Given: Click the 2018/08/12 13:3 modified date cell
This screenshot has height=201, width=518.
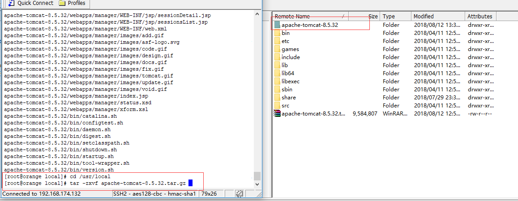Looking at the screenshot, I should pyautogui.click(x=437, y=25).
